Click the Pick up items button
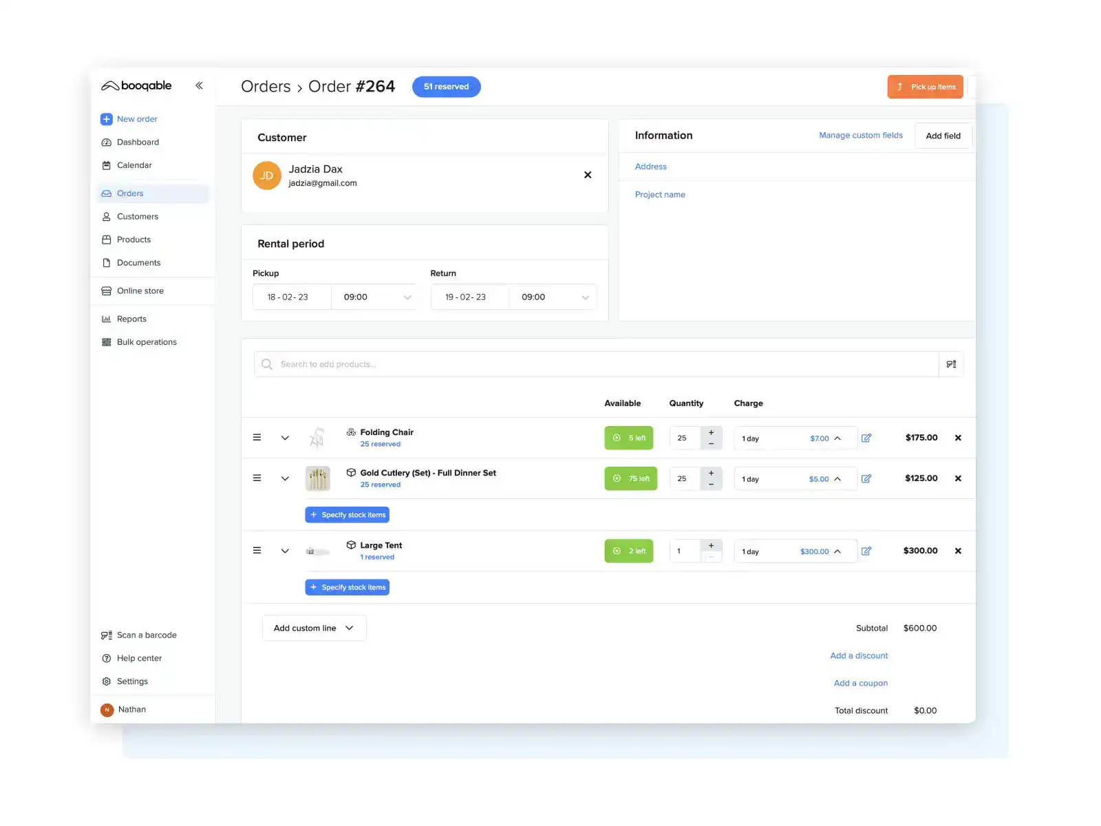 [925, 87]
